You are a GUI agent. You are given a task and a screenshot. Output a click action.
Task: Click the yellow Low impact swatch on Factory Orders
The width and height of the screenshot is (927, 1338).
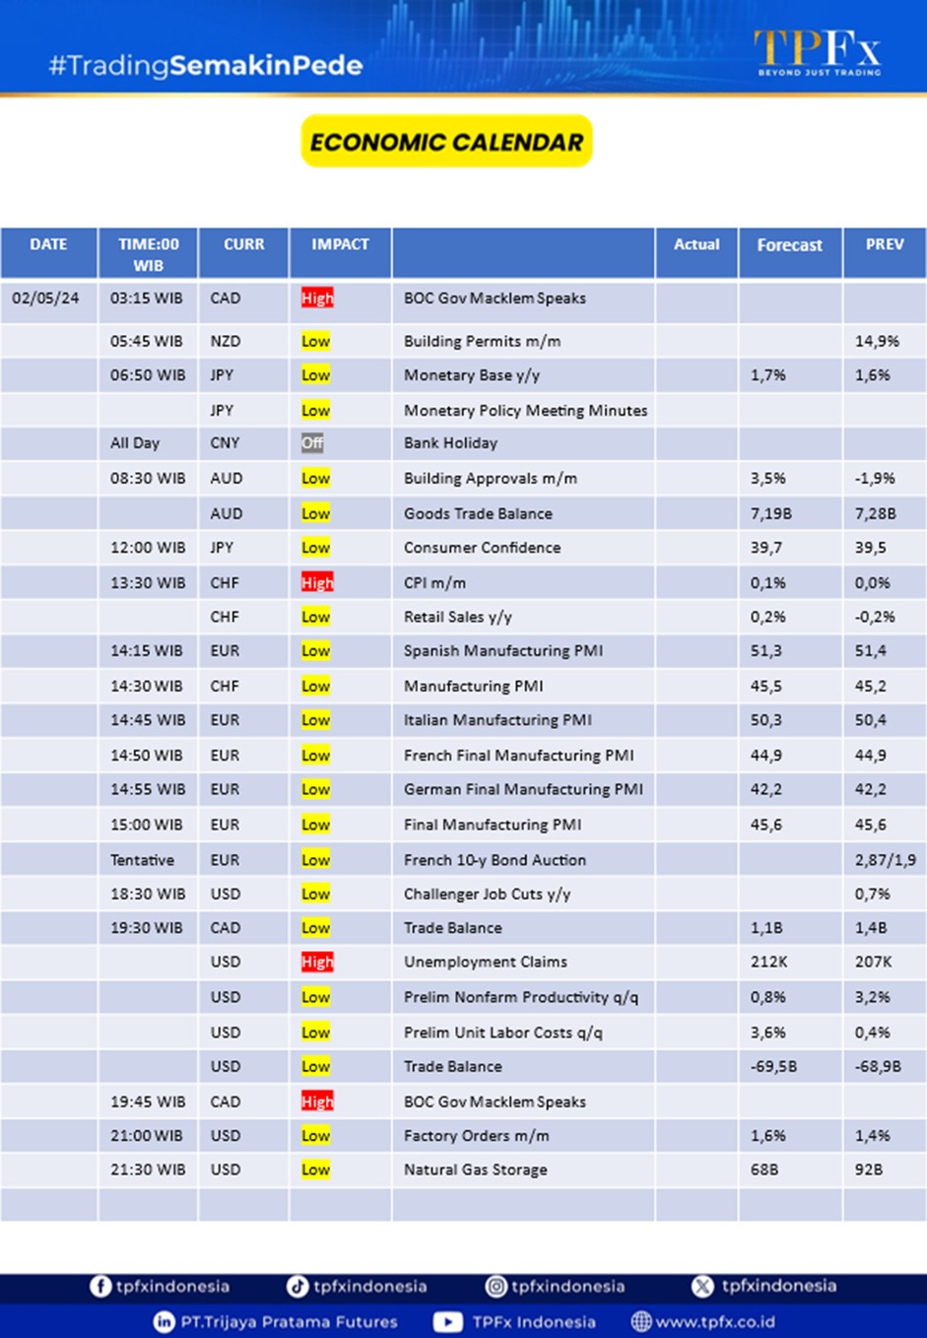pos(315,1135)
